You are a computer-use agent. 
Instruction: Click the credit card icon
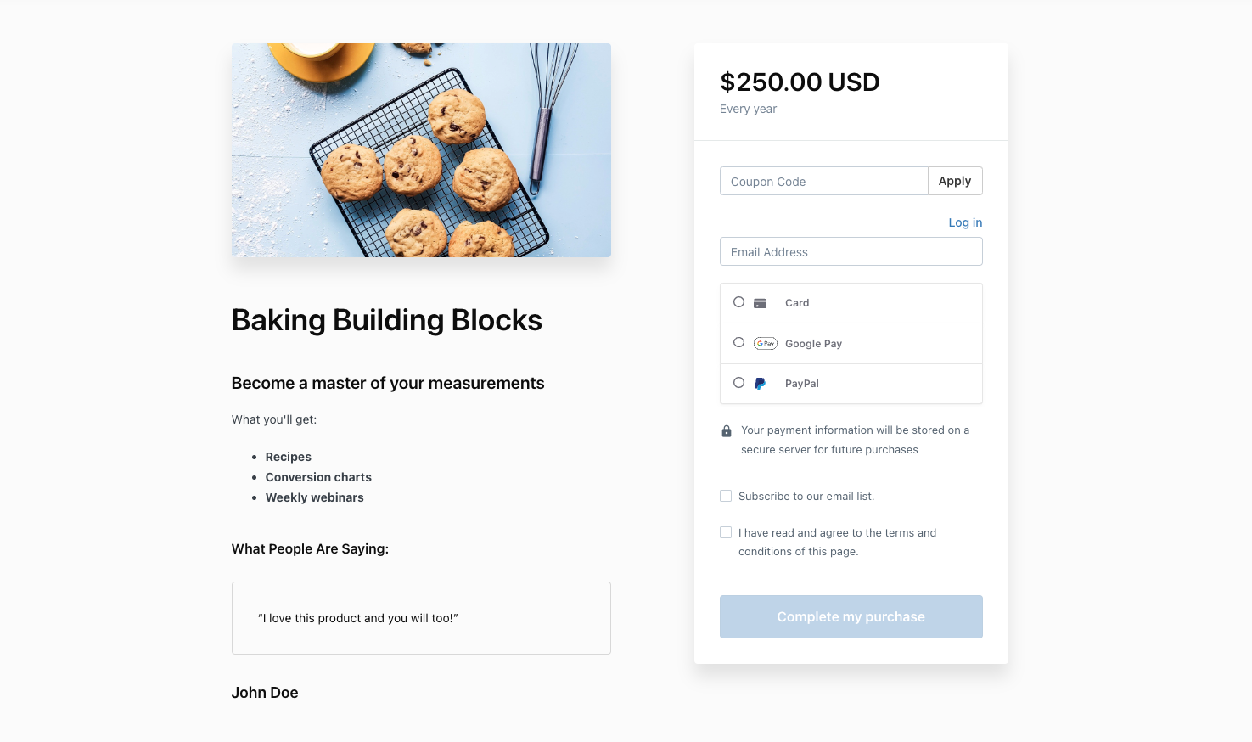760,303
